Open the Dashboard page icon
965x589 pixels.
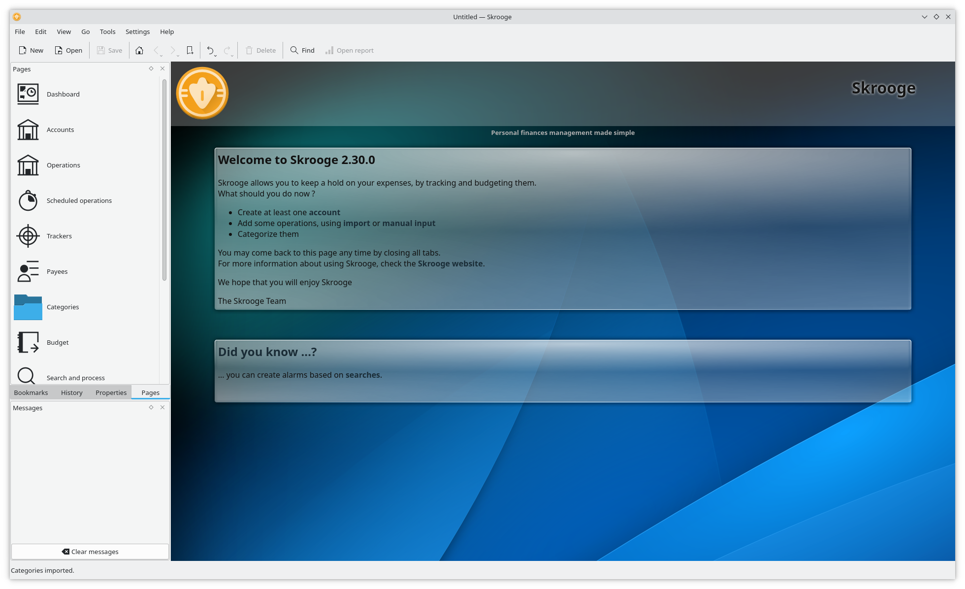[x=28, y=94]
